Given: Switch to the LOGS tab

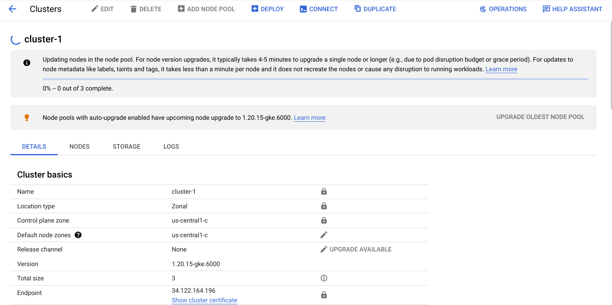Looking at the screenshot, I should (x=171, y=147).
